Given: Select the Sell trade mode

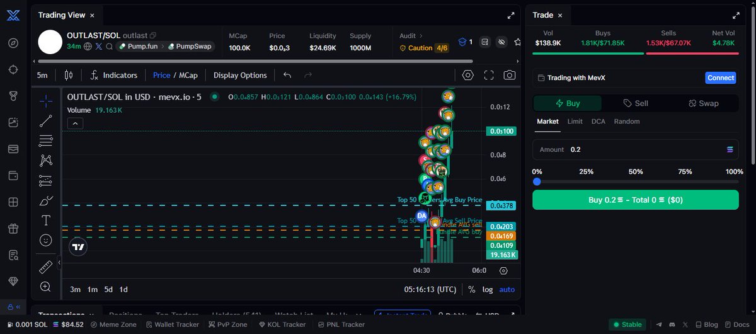Looking at the screenshot, I should (x=636, y=103).
